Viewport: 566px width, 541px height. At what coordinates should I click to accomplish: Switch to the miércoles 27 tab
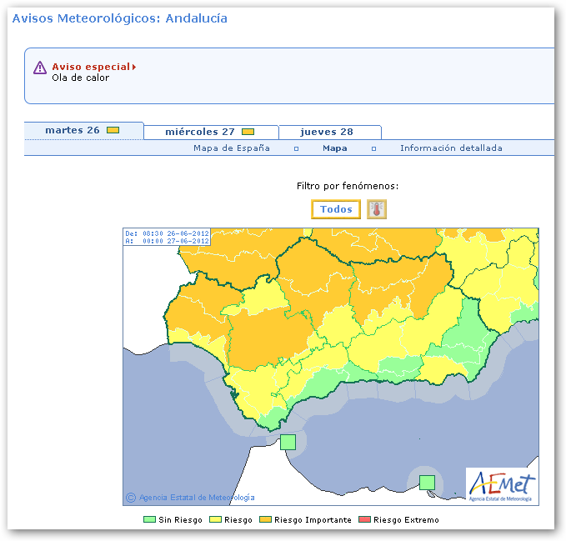click(x=200, y=132)
